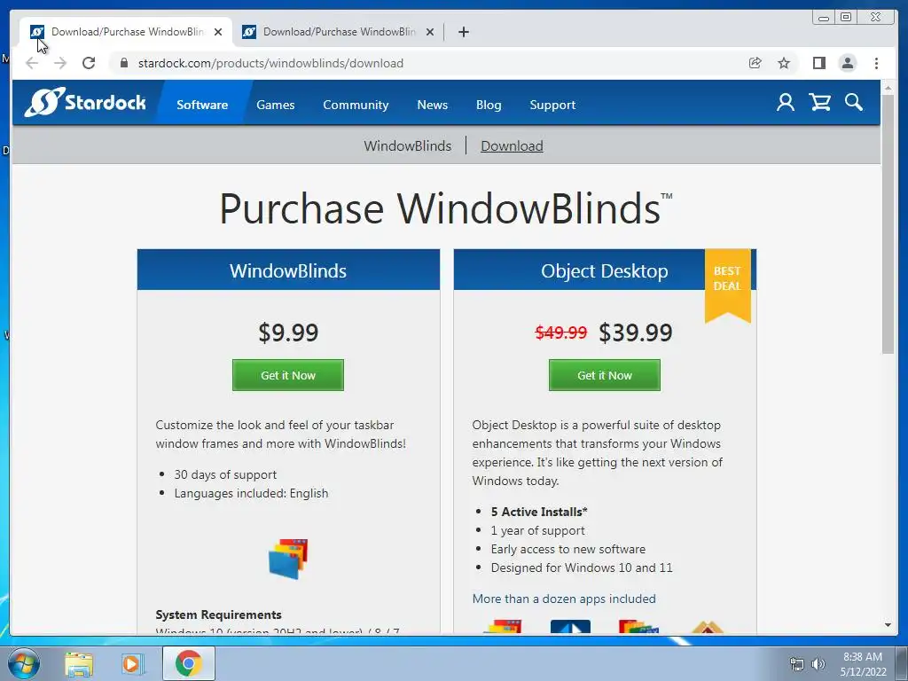Open the Support menu item

pyautogui.click(x=552, y=105)
